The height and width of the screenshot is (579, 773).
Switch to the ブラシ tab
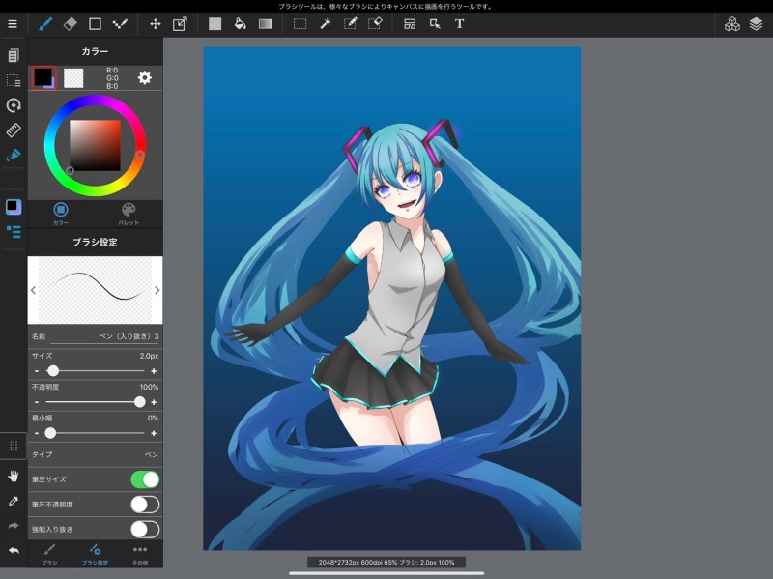pos(49,554)
